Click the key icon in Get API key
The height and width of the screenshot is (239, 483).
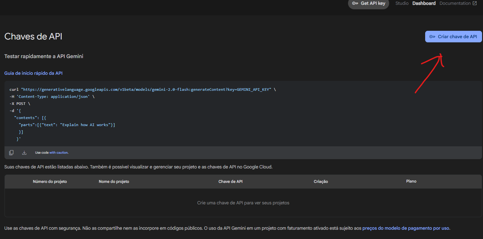355,4
